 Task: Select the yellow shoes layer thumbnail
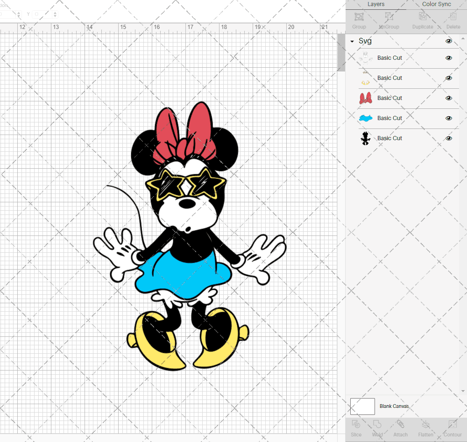pos(366,78)
